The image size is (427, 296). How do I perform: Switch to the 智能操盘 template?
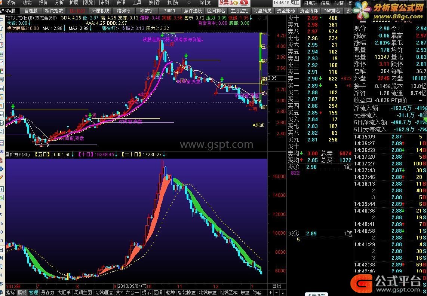click(187, 293)
